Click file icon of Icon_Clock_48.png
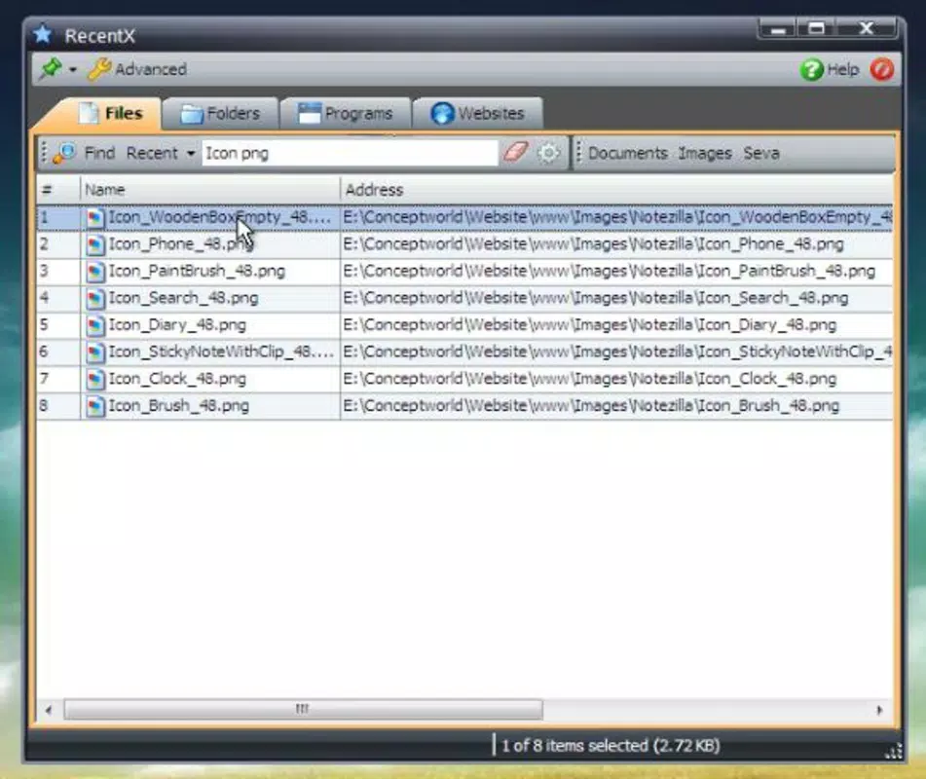Viewport: 926px width, 779px height. pyautogui.click(x=95, y=379)
